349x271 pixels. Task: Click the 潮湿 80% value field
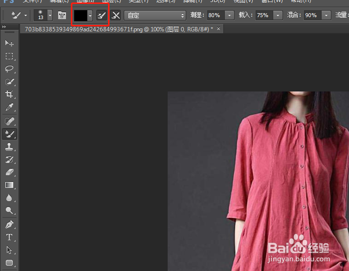(x=216, y=15)
